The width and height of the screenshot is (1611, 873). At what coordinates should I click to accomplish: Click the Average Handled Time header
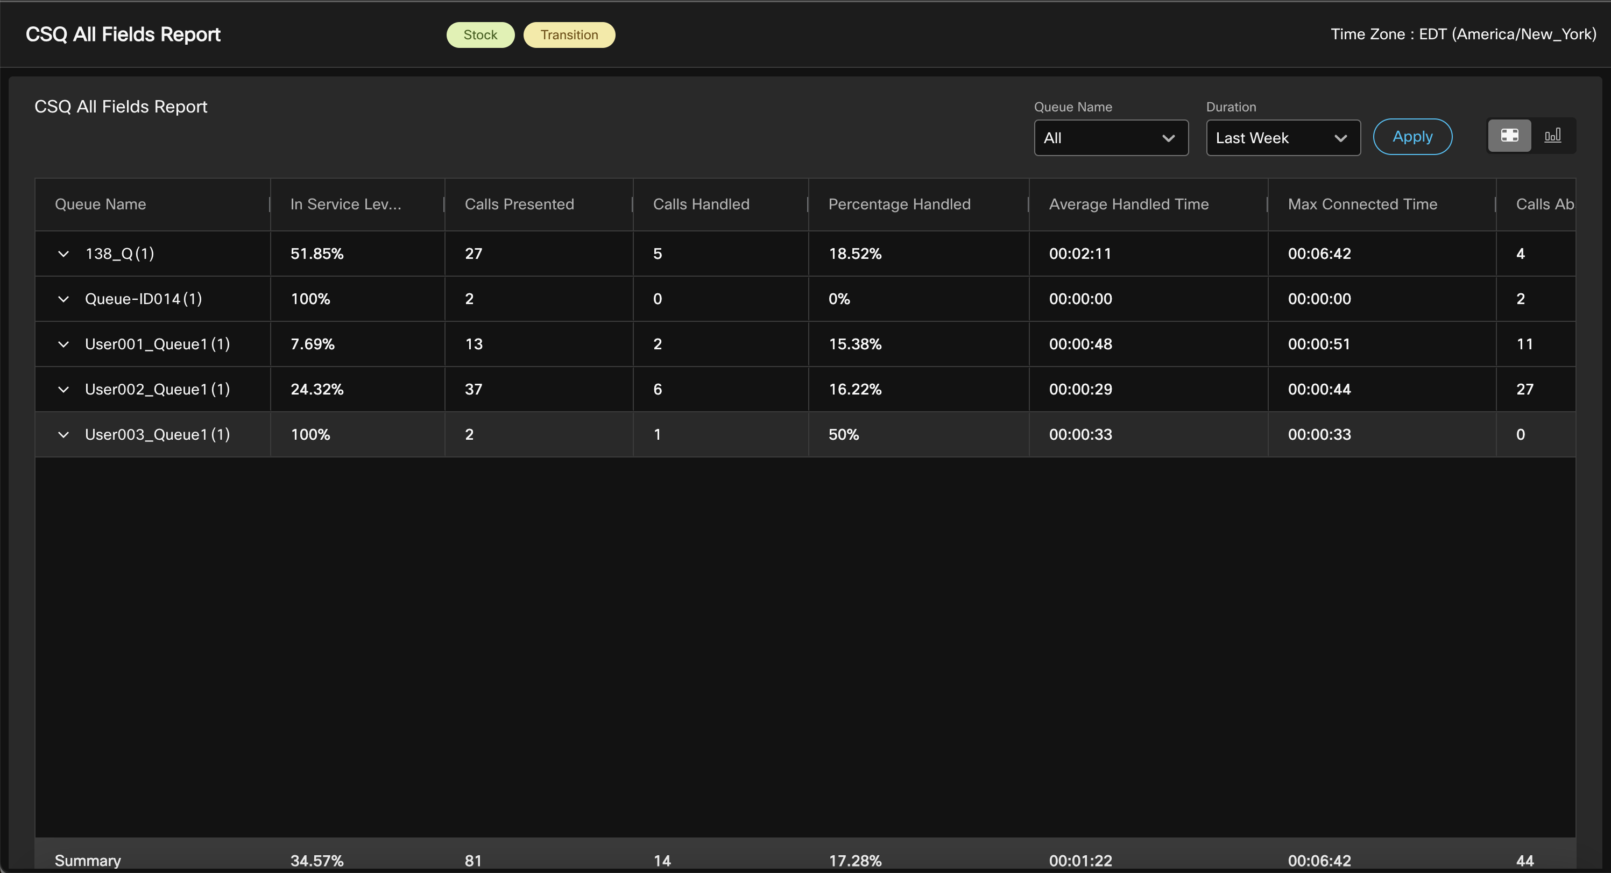point(1128,205)
